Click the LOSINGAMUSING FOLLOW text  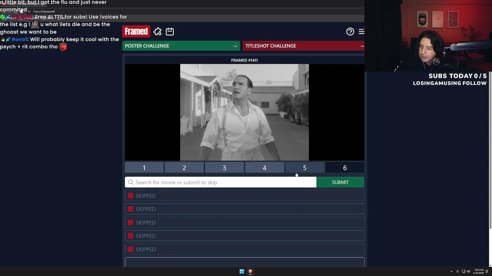(450, 83)
